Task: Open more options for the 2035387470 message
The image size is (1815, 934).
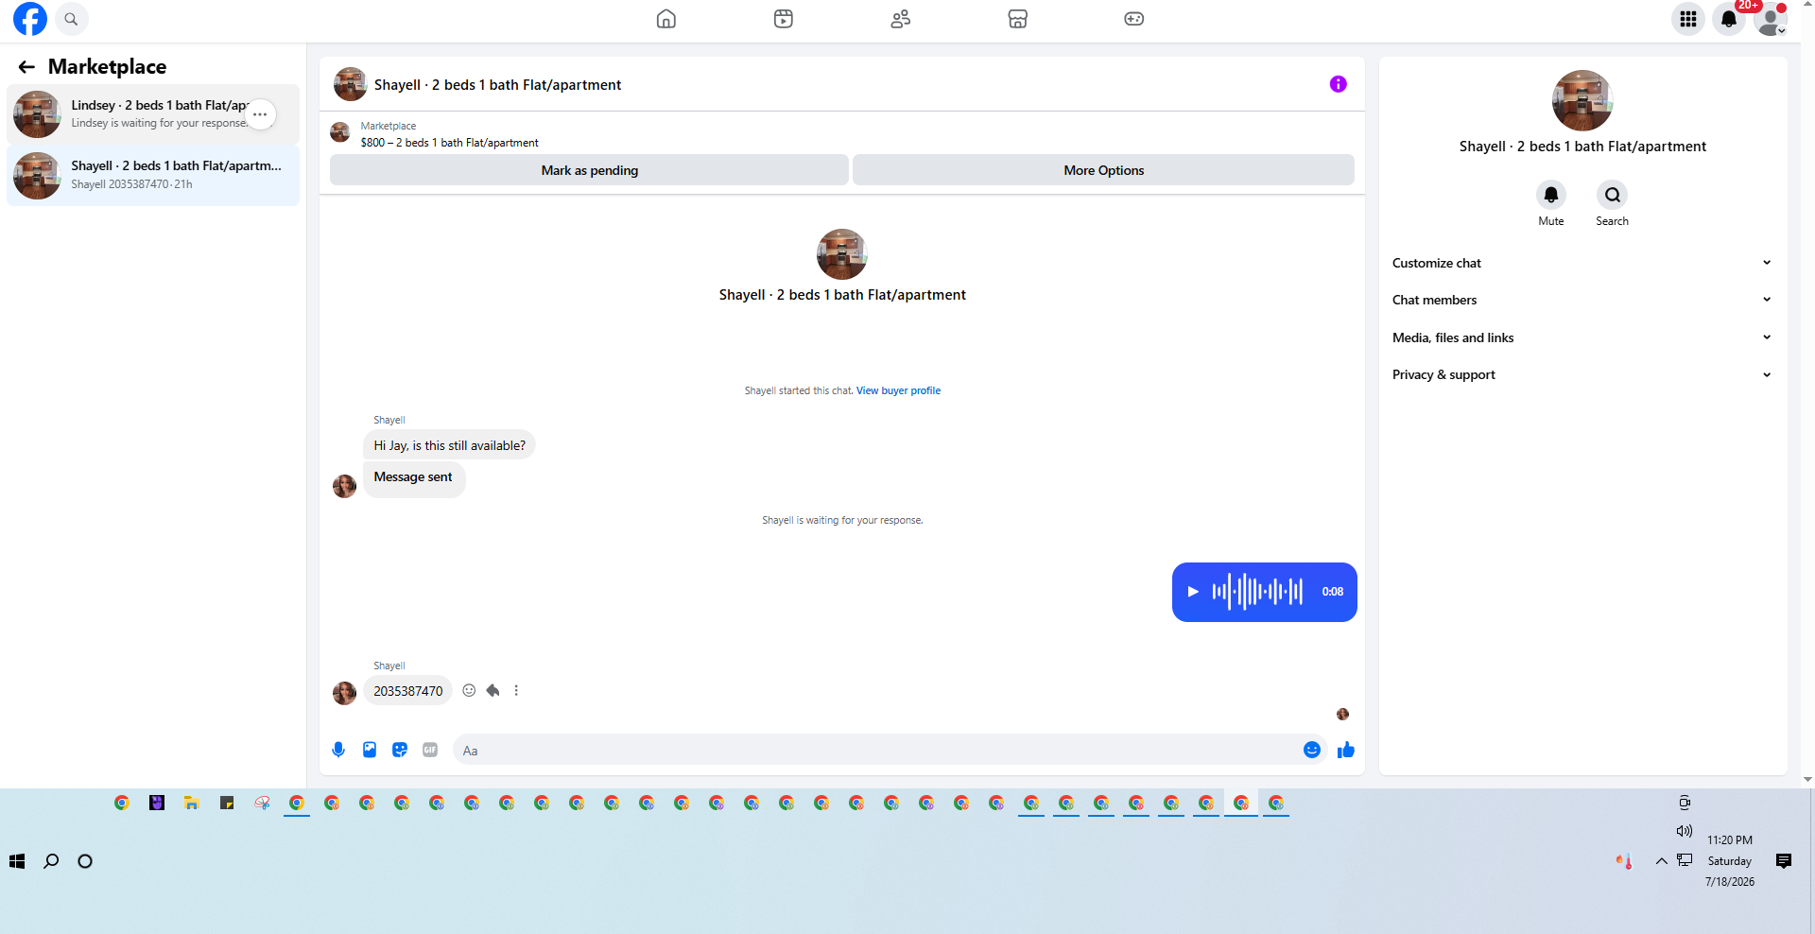Action: 516,690
